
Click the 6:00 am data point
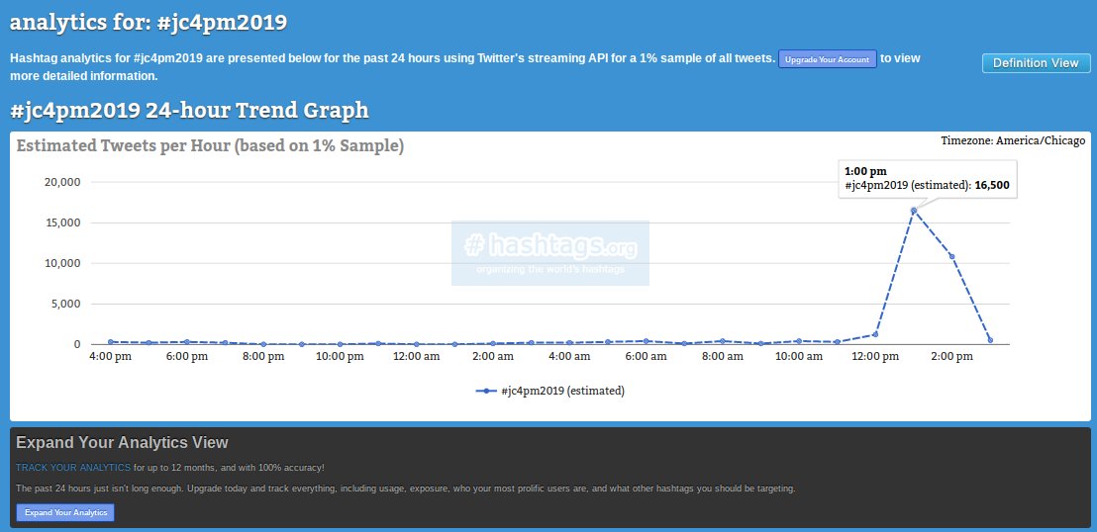[646, 340]
